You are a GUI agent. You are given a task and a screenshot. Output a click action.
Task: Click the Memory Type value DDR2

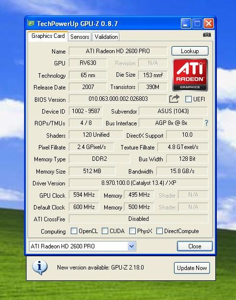pos(99,159)
